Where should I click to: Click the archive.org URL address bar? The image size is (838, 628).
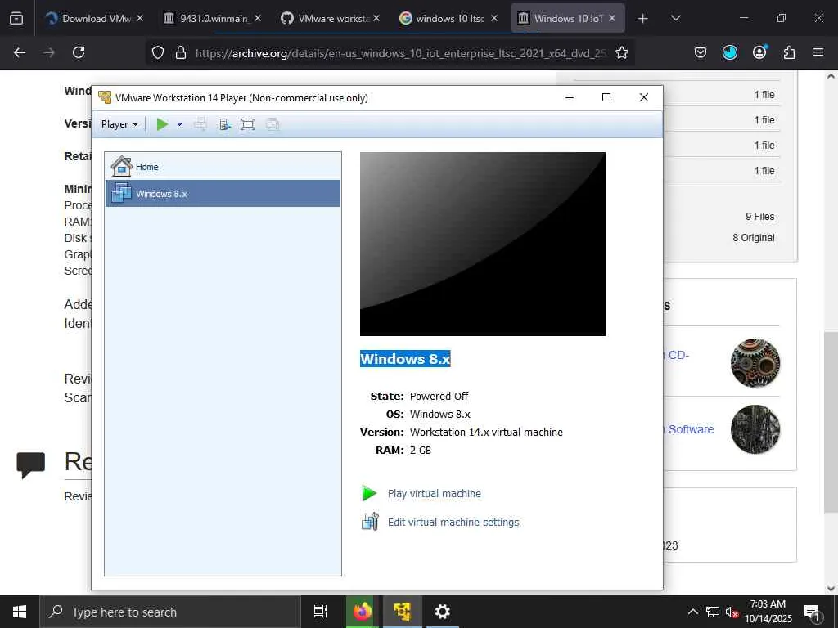point(401,53)
